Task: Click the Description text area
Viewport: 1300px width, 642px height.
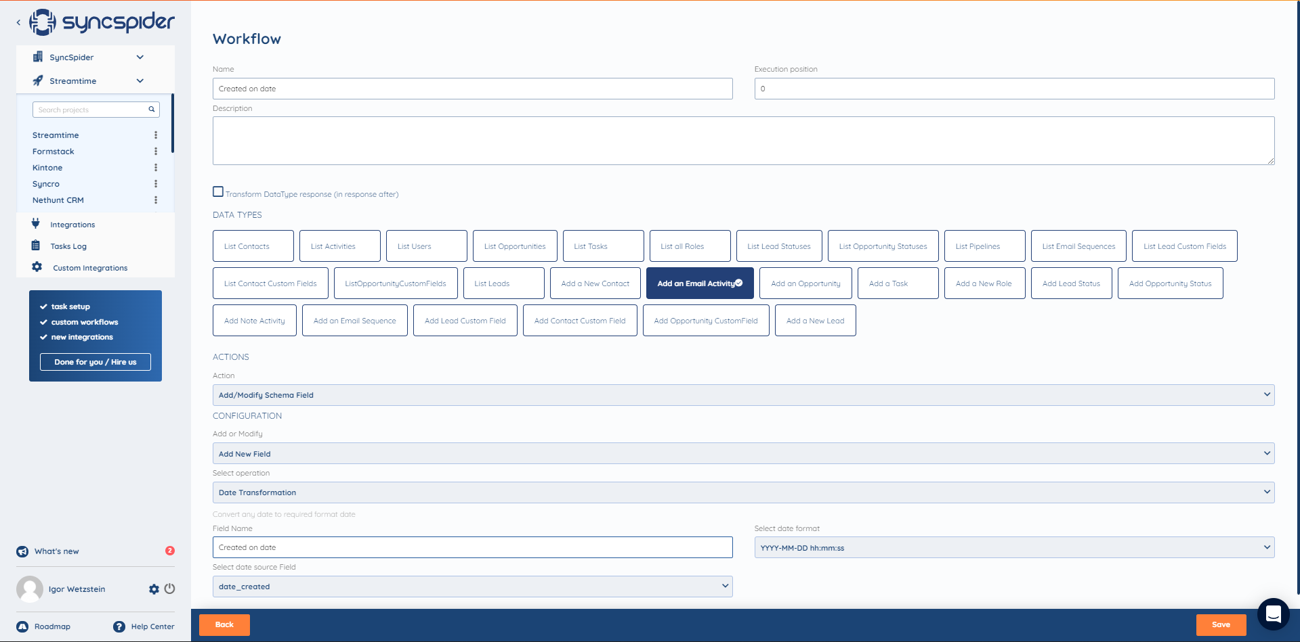Action: click(x=743, y=141)
